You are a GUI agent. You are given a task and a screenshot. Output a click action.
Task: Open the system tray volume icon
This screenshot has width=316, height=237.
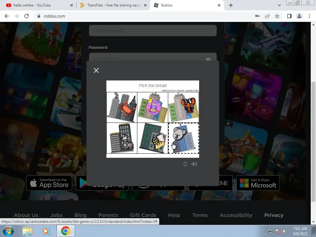point(285,231)
